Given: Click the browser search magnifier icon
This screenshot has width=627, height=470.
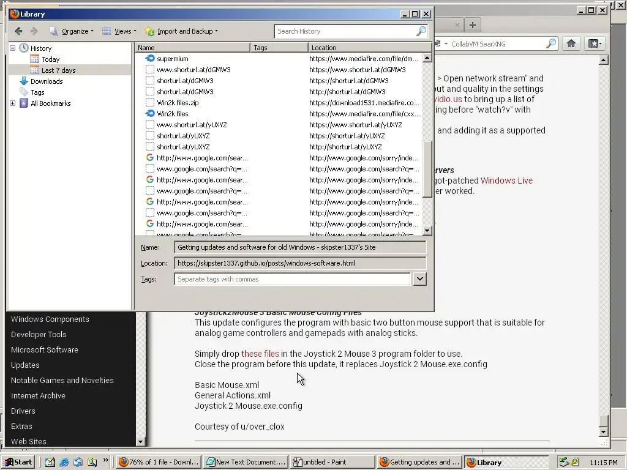Looking at the screenshot, I should click(551, 43).
